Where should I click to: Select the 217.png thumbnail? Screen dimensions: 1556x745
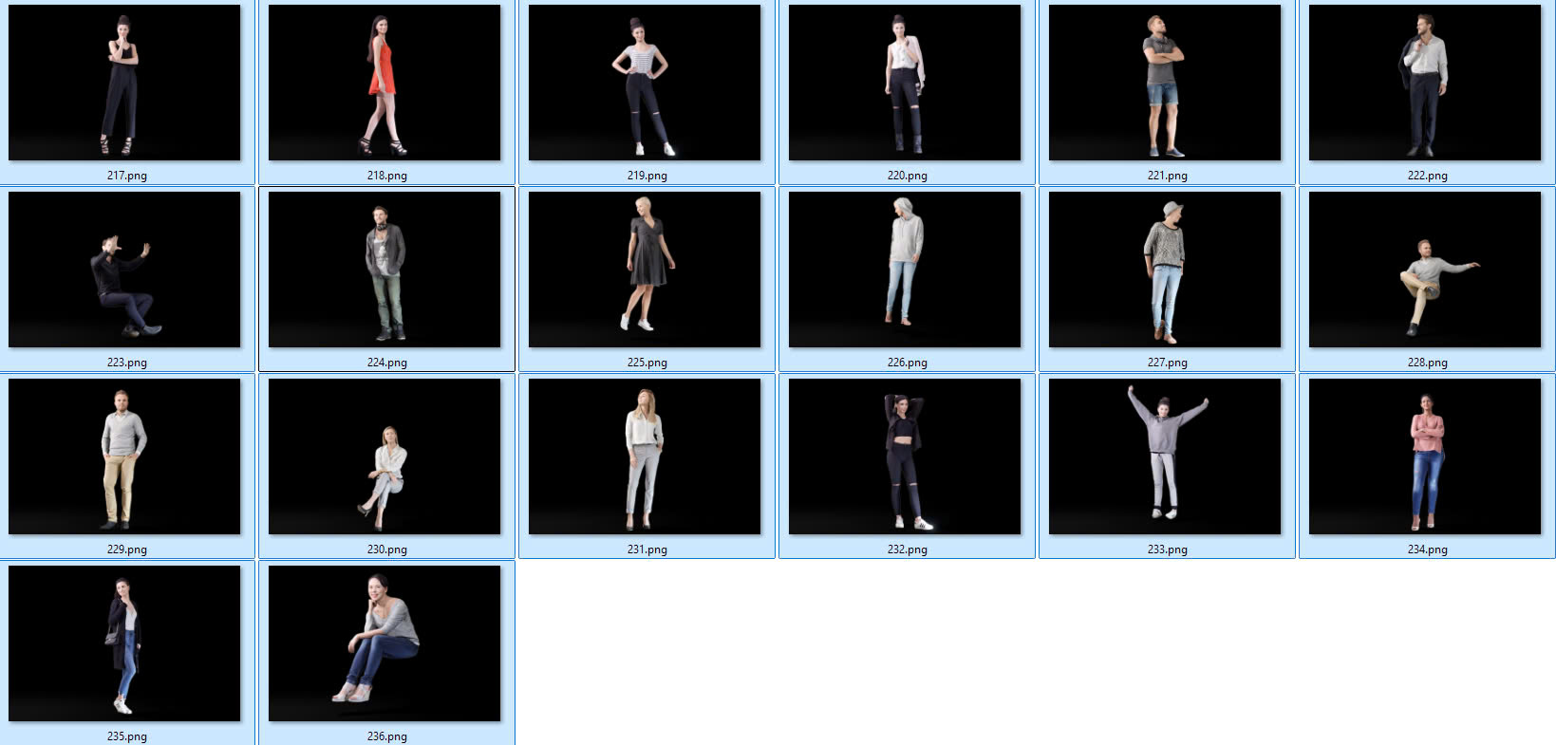click(x=124, y=83)
